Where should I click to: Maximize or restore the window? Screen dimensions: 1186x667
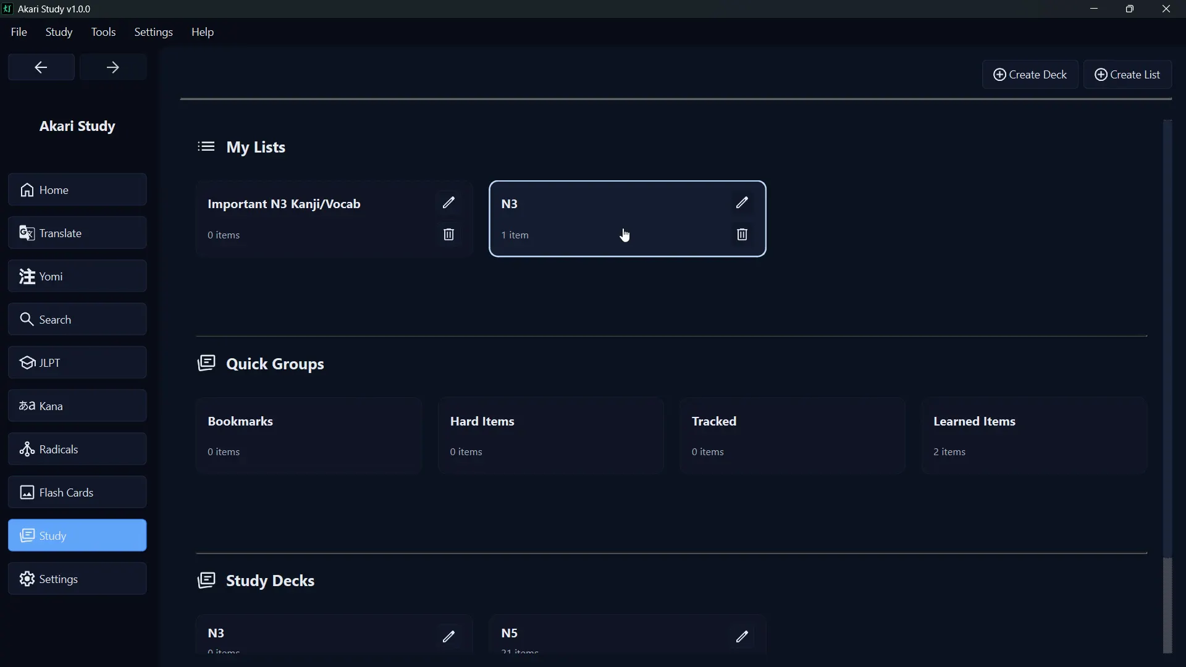pyautogui.click(x=1130, y=9)
